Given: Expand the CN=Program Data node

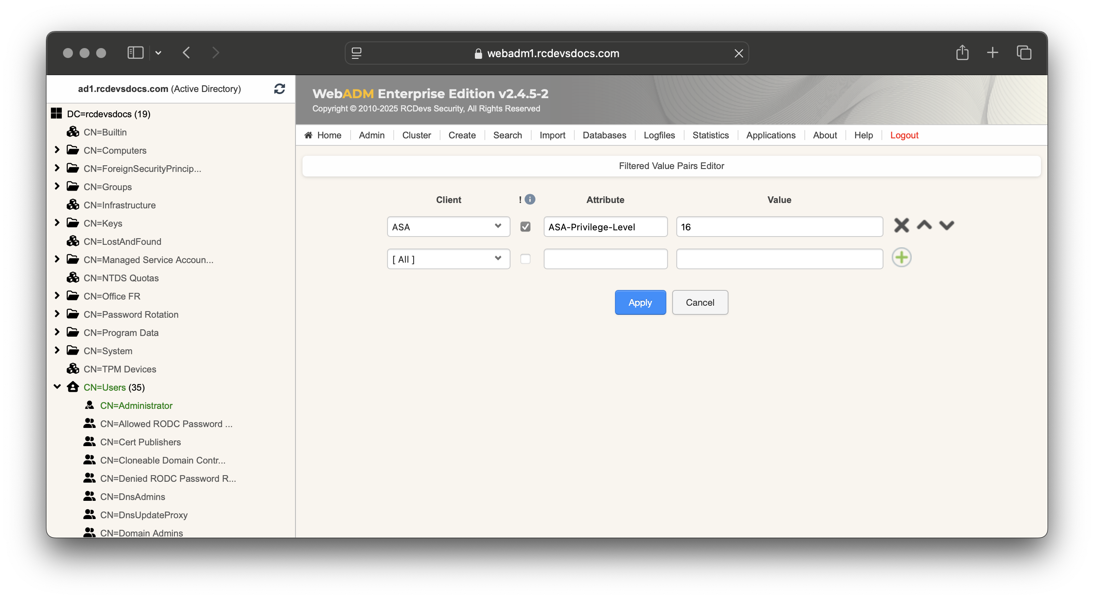Looking at the screenshot, I should [x=57, y=332].
